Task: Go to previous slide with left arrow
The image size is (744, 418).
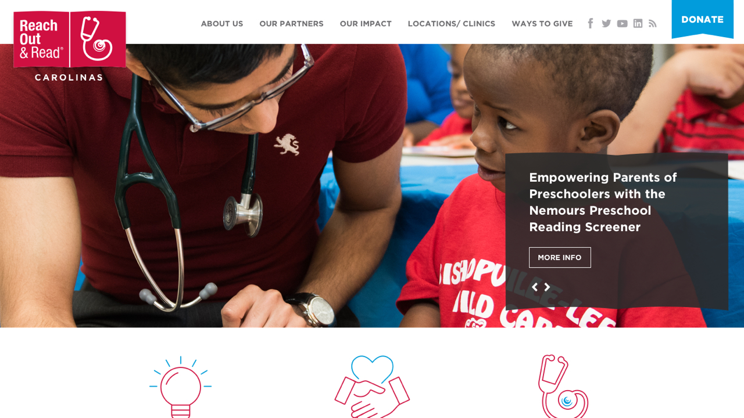Action: (x=535, y=287)
